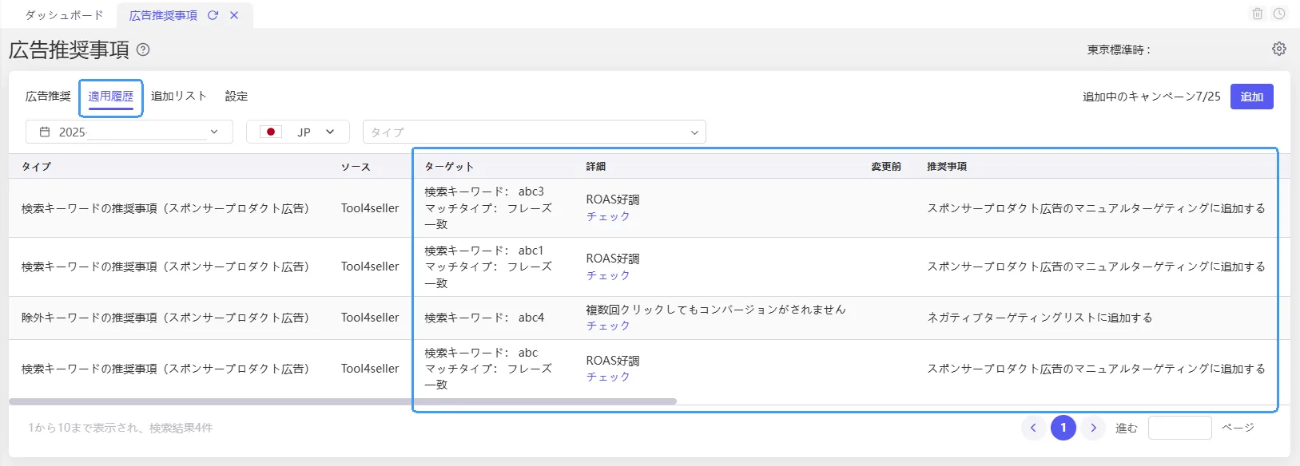This screenshot has height=466, width=1300.
Task: Click the 東京標準時 label
Action: tap(1119, 49)
